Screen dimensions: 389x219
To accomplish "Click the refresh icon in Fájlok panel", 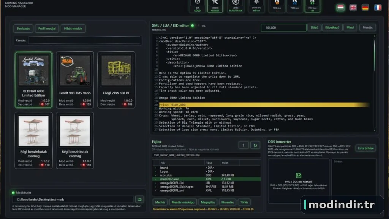I will point(255,145).
